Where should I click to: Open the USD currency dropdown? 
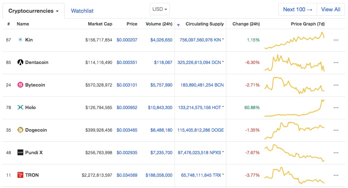[x=160, y=9]
